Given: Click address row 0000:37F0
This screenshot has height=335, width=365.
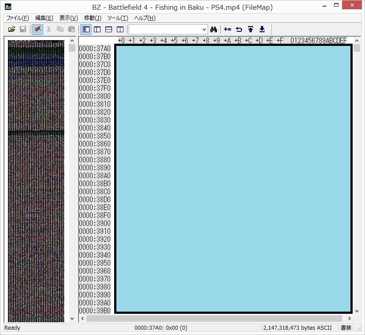Looking at the screenshot, I should 95,88.
